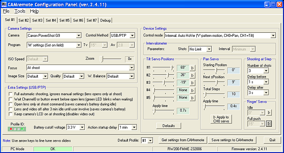The height and width of the screenshot is (153, 284).
Task: Enable Lens and video off after 3 min idle
Action: [11, 109]
